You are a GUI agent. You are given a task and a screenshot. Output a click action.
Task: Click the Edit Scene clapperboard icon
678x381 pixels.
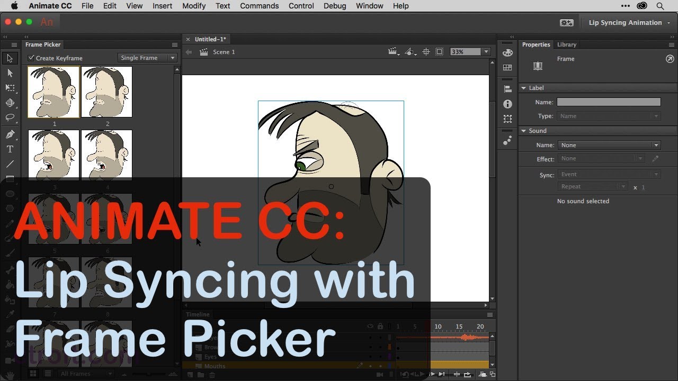tap(392, 52)
